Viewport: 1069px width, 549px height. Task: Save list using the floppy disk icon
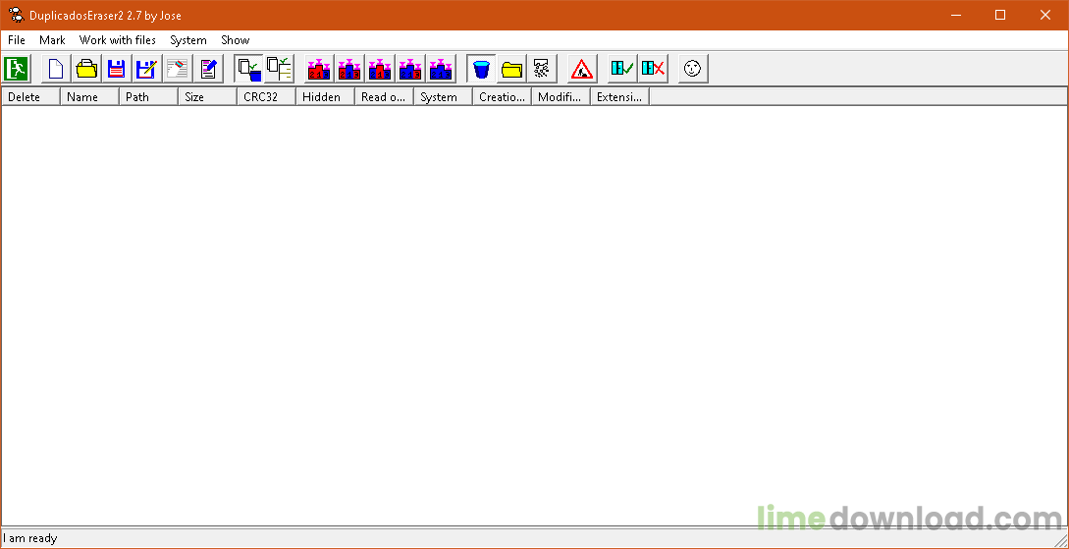(x=117, y=69)
